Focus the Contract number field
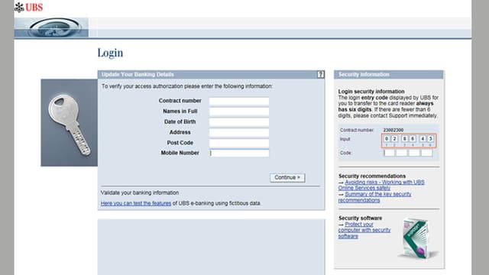This screenshot has height=275, width=489. coord(239,101)
